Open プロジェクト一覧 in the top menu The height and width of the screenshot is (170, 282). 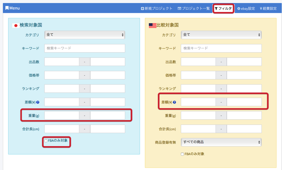(x=194, y=9)
